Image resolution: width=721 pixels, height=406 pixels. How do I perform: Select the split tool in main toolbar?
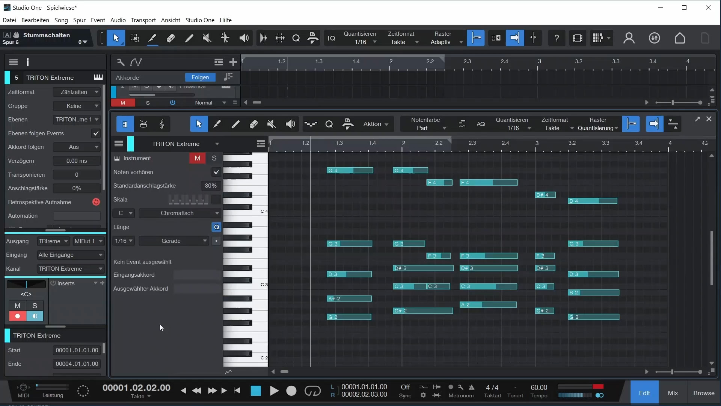[x=152, y=38]
